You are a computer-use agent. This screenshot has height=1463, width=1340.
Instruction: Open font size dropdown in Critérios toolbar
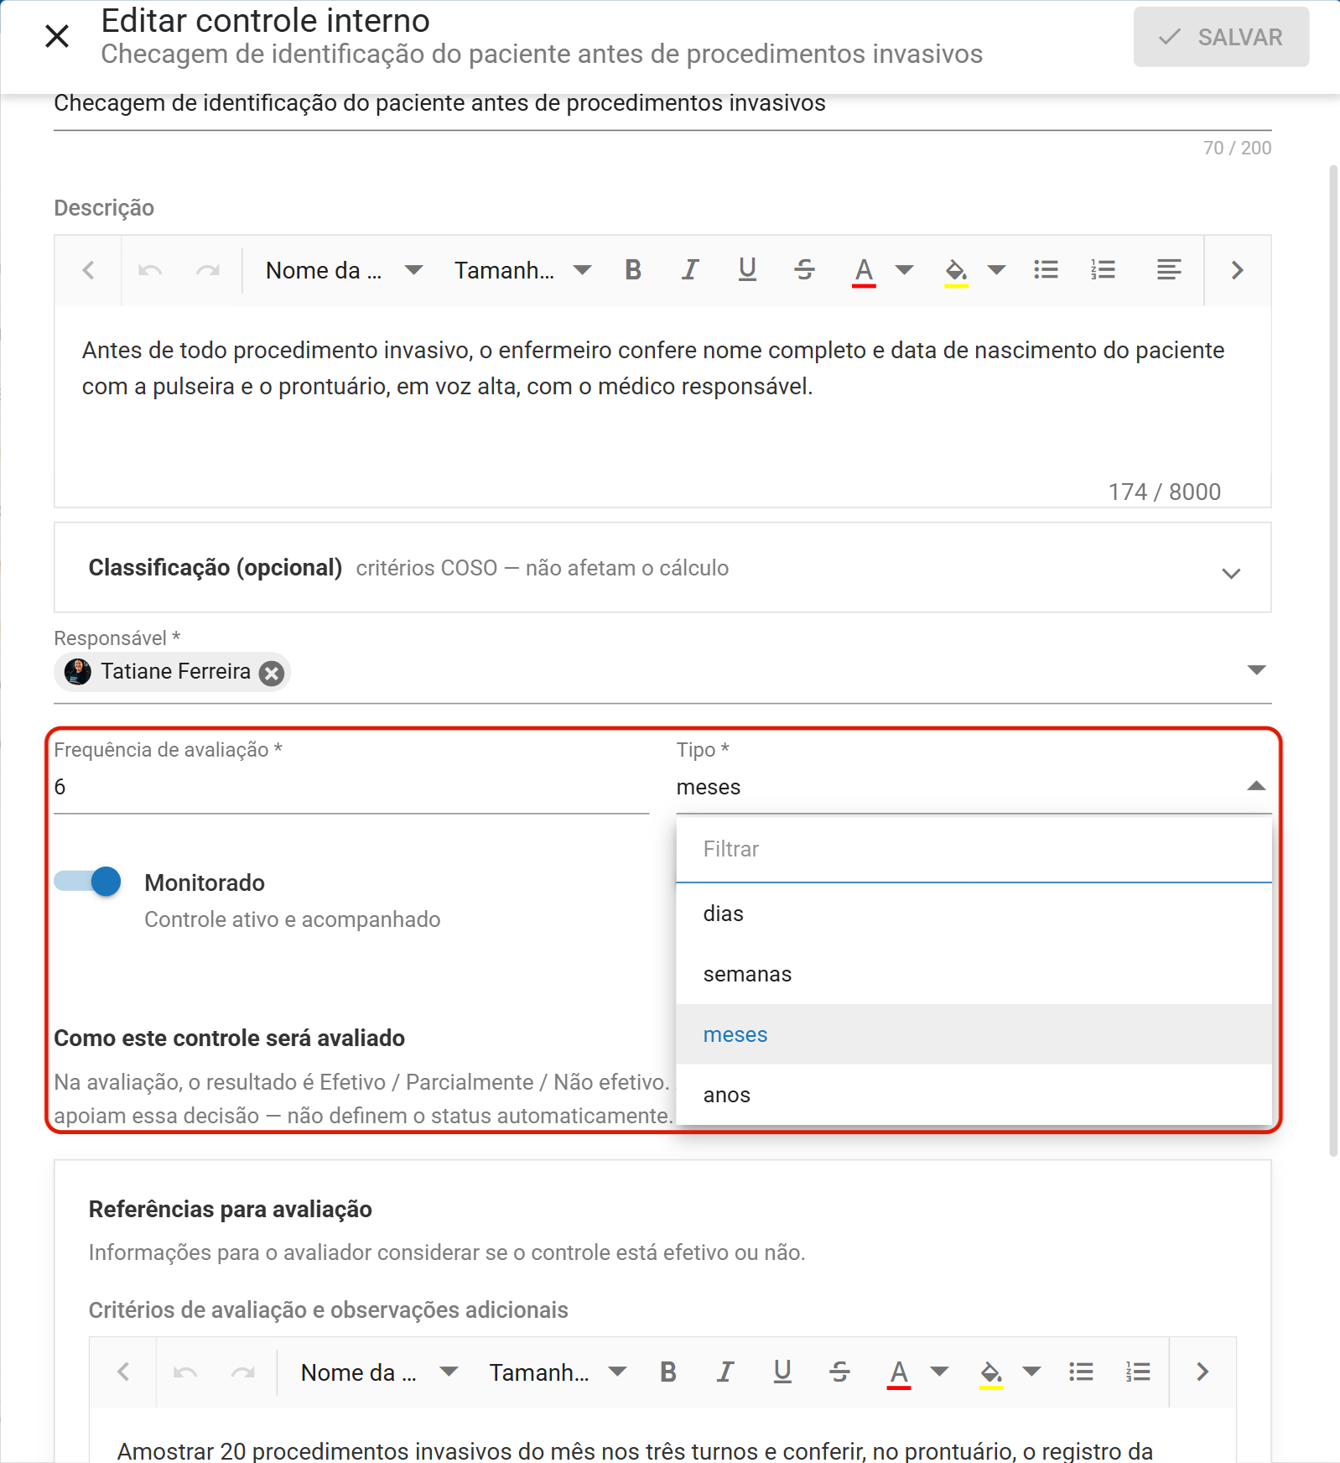[x=558, y=1372]
